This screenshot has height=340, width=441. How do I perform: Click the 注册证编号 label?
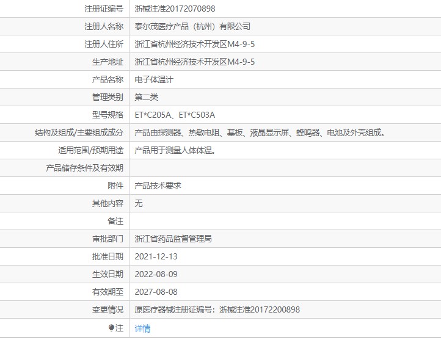[x=104, y=9]
